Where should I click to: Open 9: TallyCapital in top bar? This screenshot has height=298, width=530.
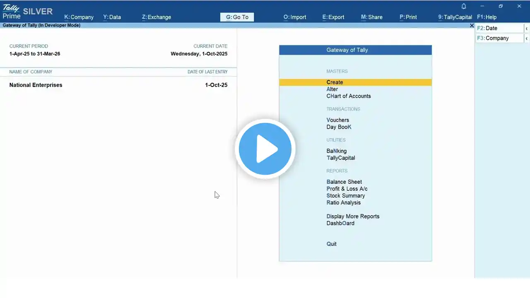455,17
